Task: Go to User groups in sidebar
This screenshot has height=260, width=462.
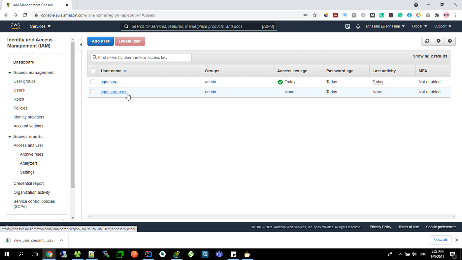Action: click(x=24, y=81)
